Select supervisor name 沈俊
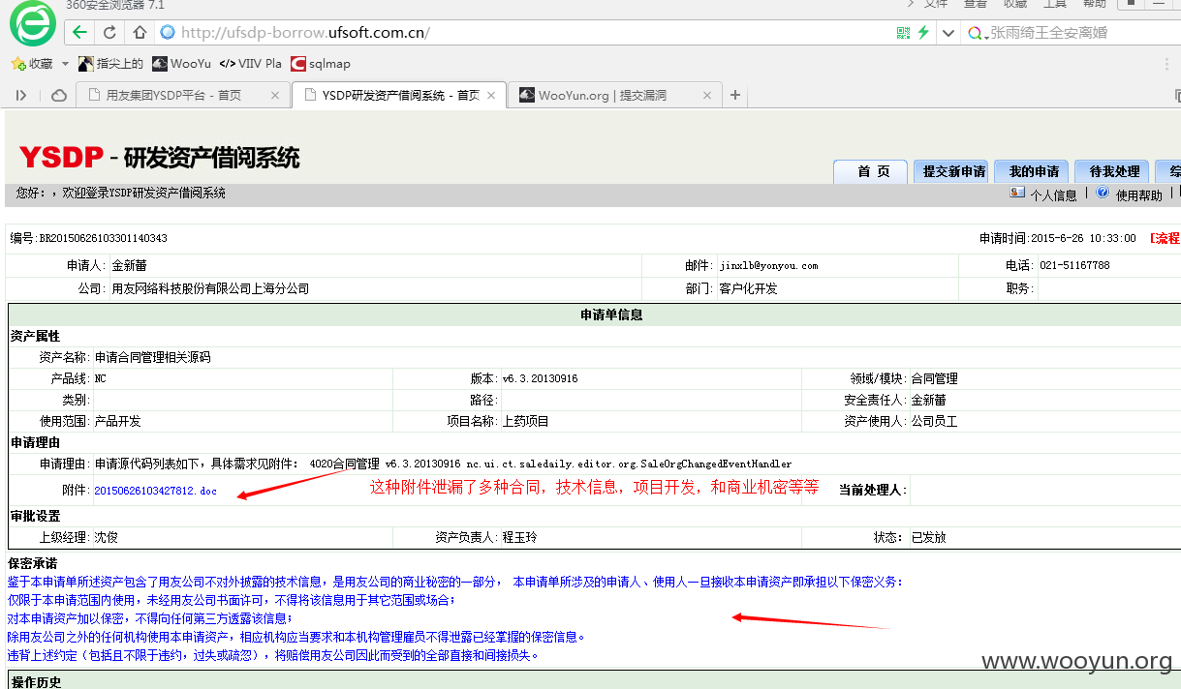This screenshot has height=689, width=1181. (106, 537)
